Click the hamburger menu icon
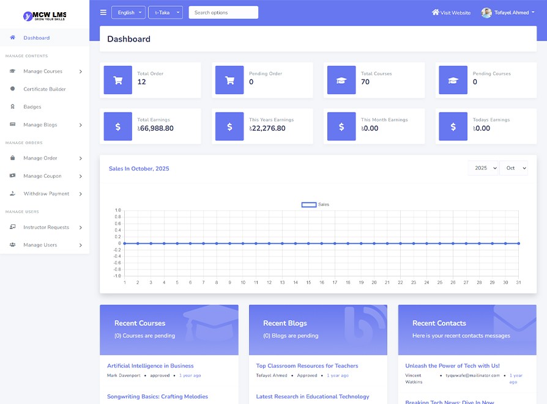The height and width of the screenshot is (404, 547). click(103, 12)
